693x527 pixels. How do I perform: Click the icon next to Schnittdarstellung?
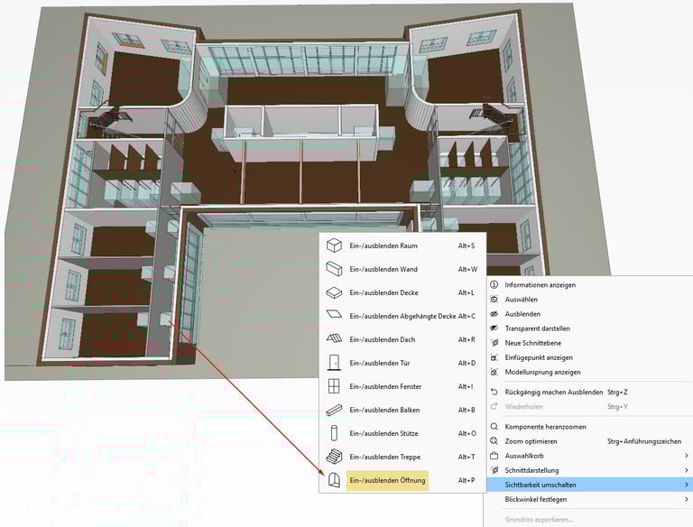(494, 470)
